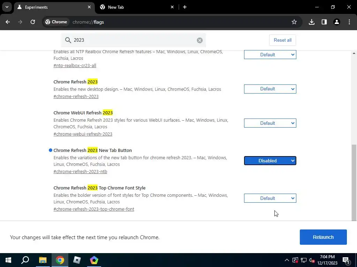Screen dimensions: 357x267
Task: Clear the flags search with X icon
Action: 200,40
